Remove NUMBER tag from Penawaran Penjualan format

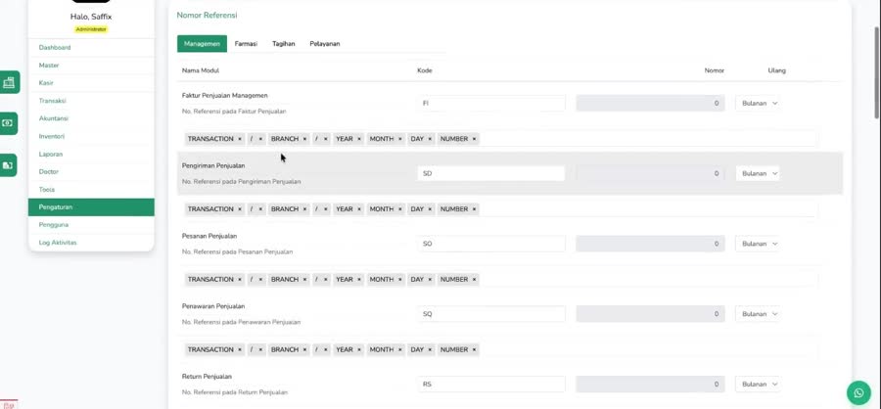click(474, 349)
